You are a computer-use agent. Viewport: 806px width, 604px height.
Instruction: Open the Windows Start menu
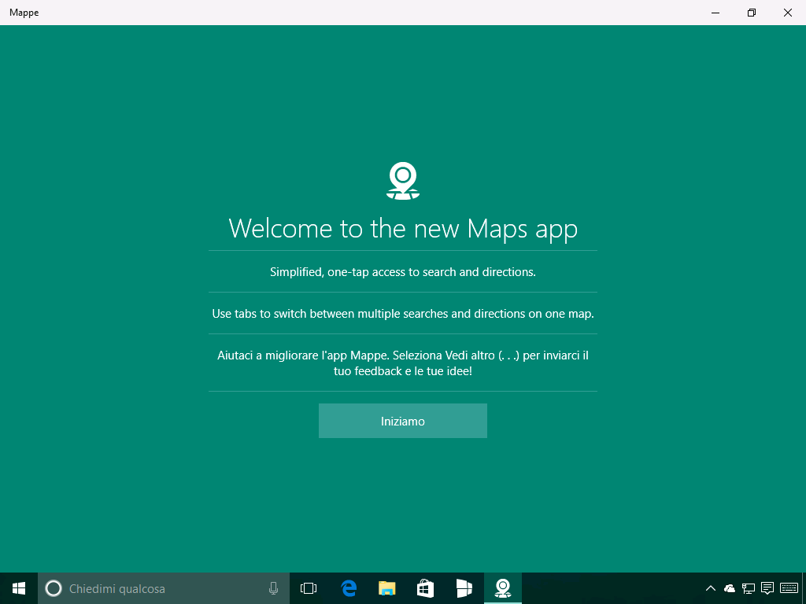click(19, 588)
